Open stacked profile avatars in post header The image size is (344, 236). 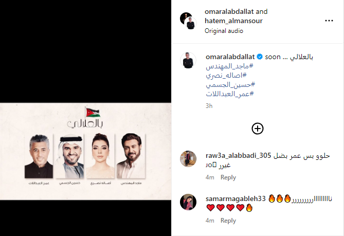188,21
